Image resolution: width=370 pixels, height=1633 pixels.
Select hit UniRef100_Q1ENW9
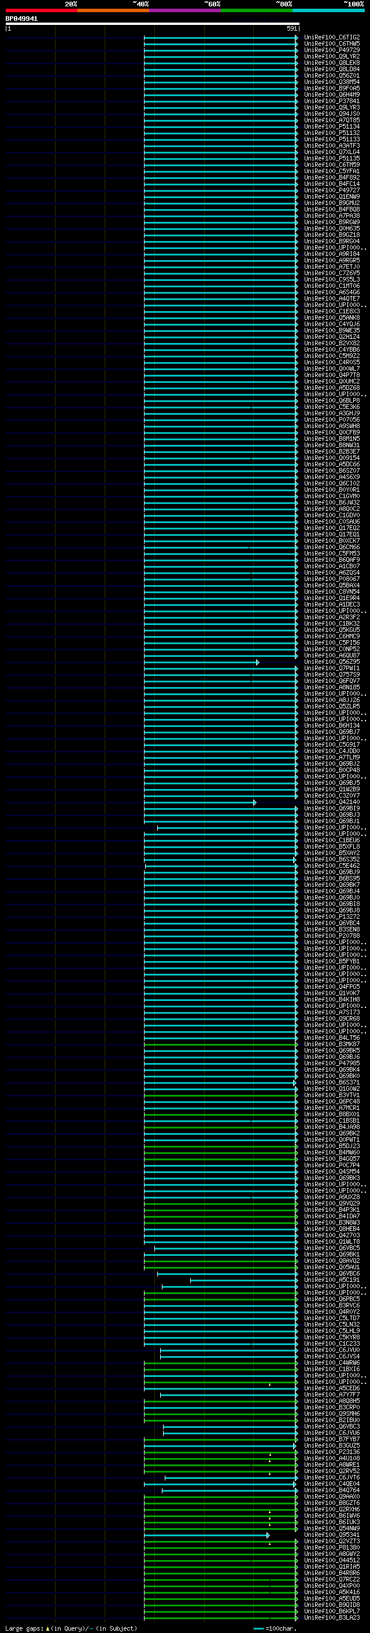click(x=332, y=197)
